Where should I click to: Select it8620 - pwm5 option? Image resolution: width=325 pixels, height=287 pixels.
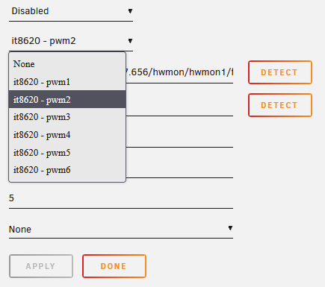point(67,152)
